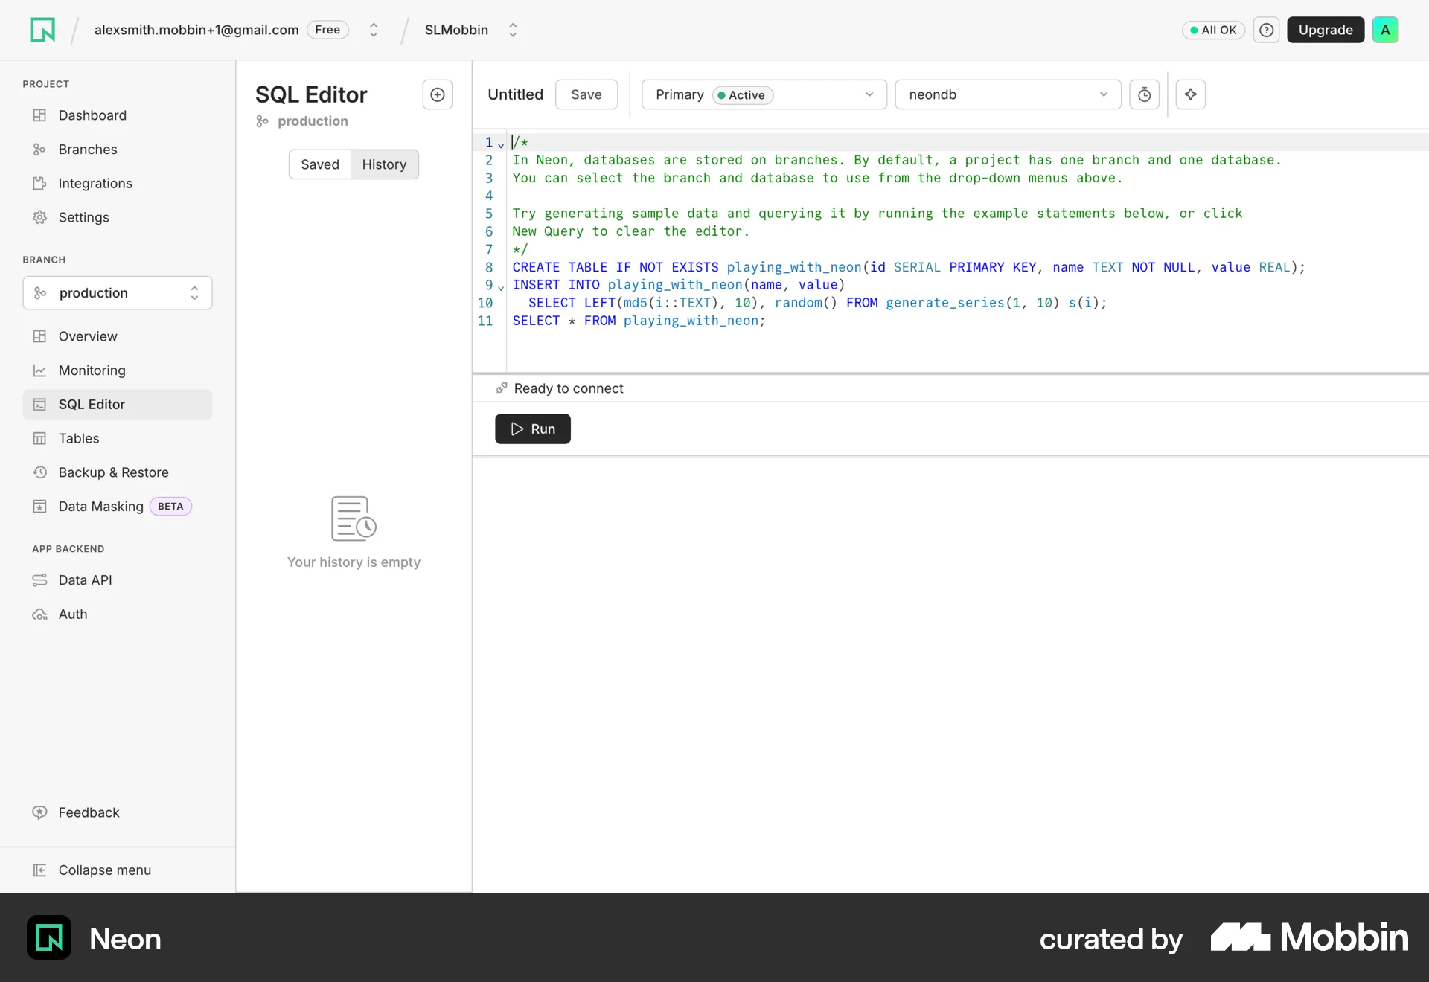Click the Integrations label
Viewport: 1429px width, 982px height.
(x=95, y=184)
